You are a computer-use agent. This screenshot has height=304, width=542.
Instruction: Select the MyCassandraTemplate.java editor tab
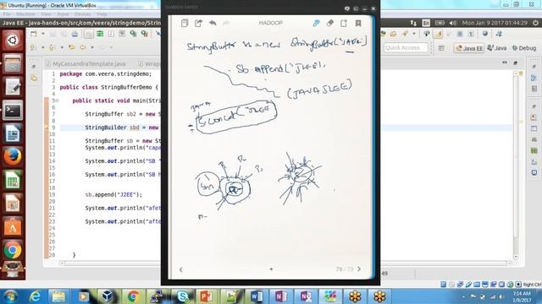[86, 64]
